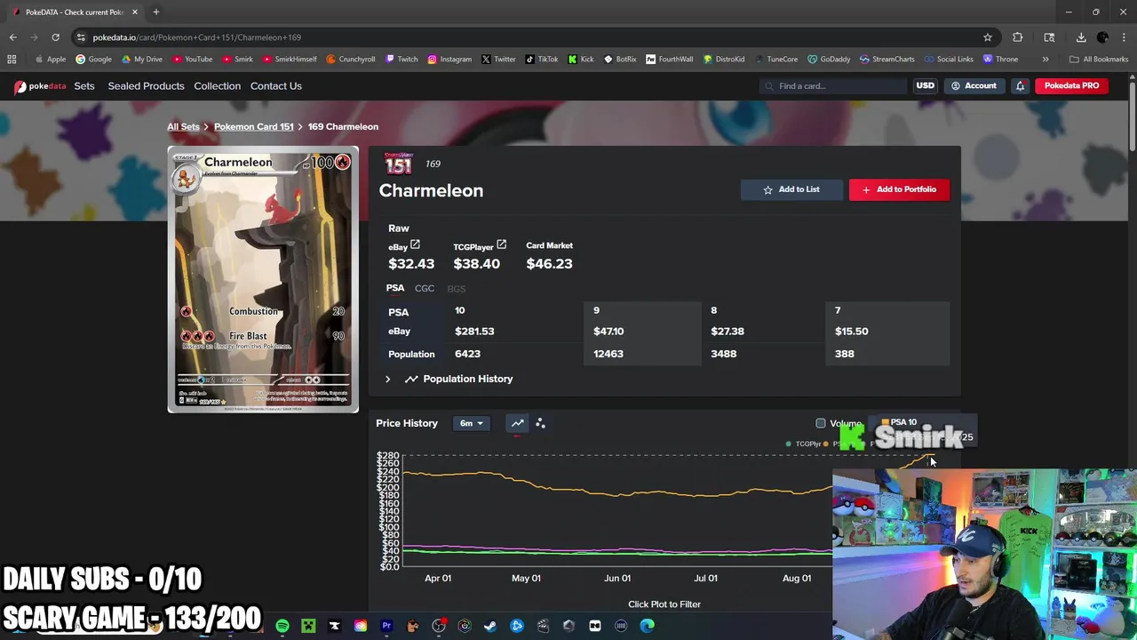
Task: Click Add to List button
Action: (791, 189)
